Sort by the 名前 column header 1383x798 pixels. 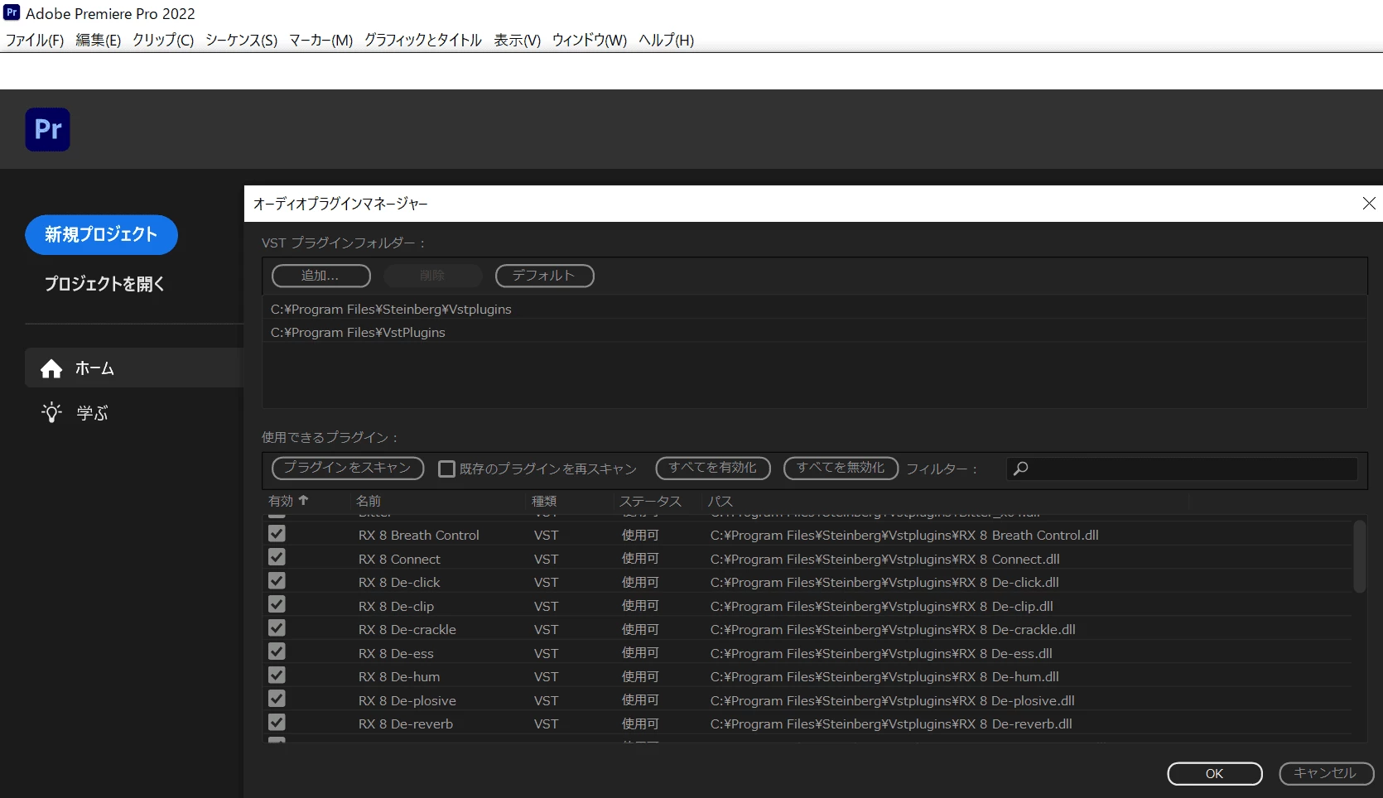click(369, 501)
